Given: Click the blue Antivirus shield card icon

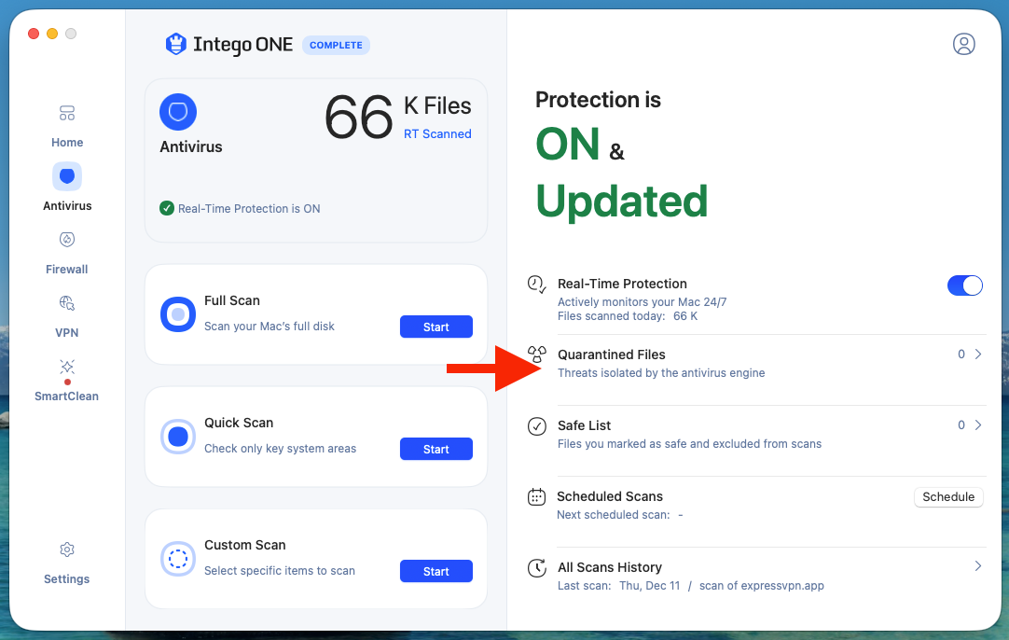Looking at the screenshot, I should (178, 112).
